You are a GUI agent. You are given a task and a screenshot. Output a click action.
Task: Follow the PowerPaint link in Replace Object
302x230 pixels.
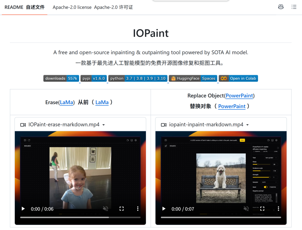(x=239, y=96)
